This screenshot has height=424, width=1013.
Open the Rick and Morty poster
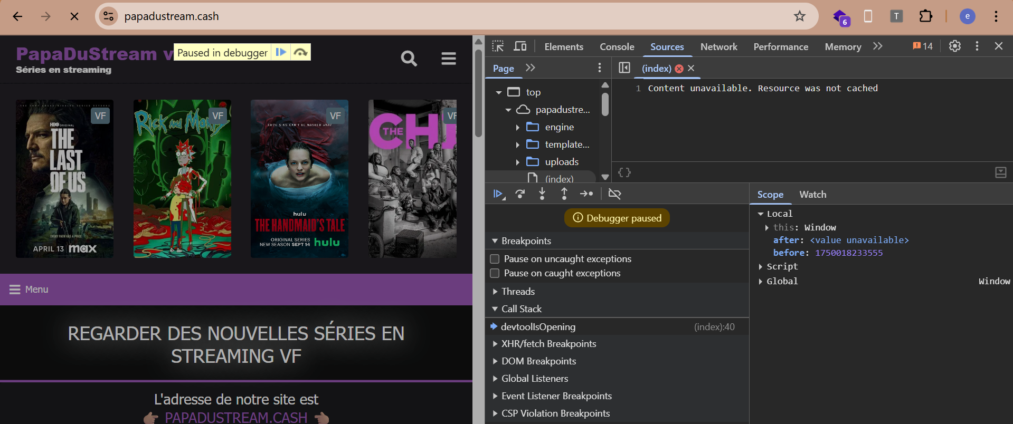coord(182,179)
